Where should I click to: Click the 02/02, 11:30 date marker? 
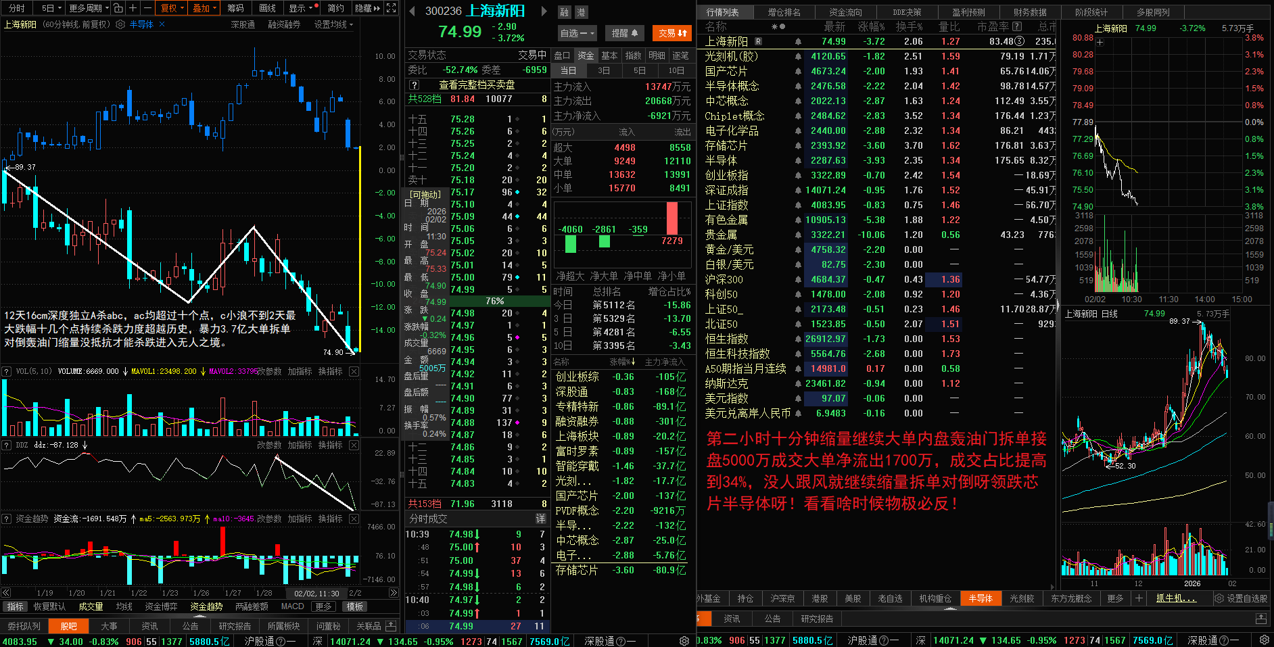(316, 593)
